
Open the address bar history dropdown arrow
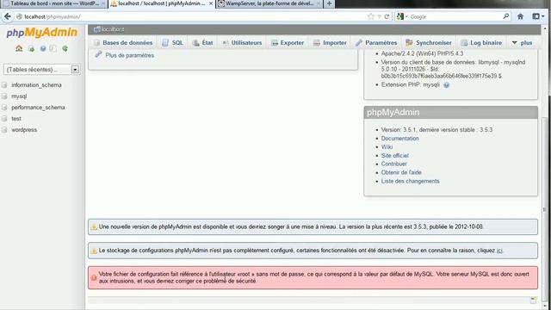pyautogui.click(x=379, y=16)
